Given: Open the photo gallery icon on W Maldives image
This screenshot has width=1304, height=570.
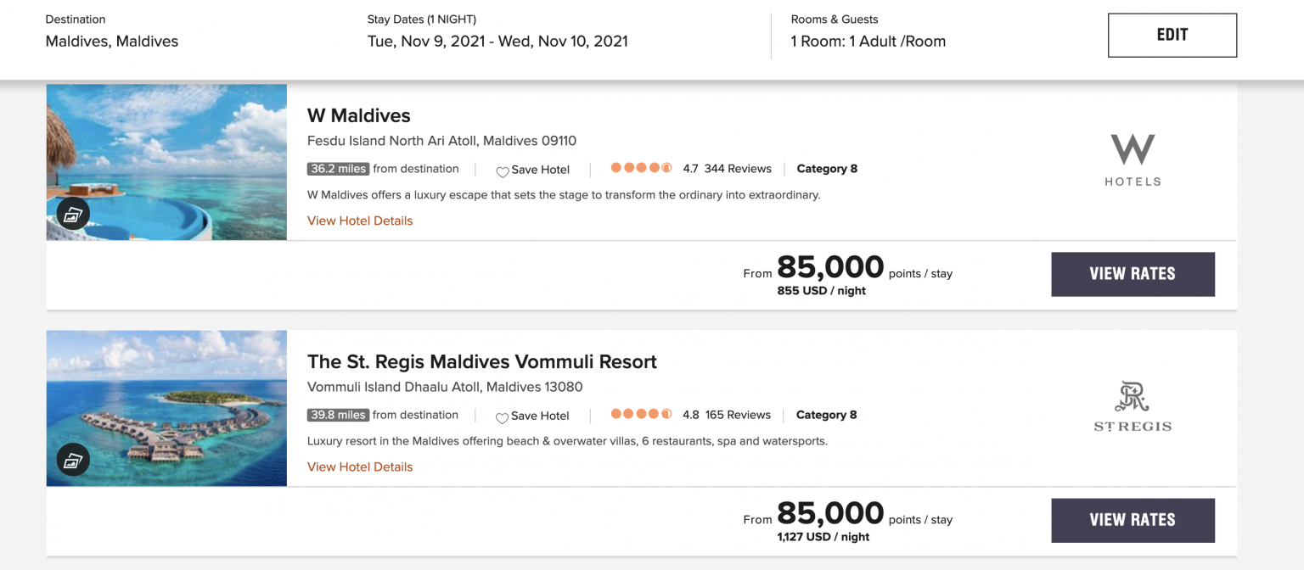Looking at the screenshot, I should (73, 213).
